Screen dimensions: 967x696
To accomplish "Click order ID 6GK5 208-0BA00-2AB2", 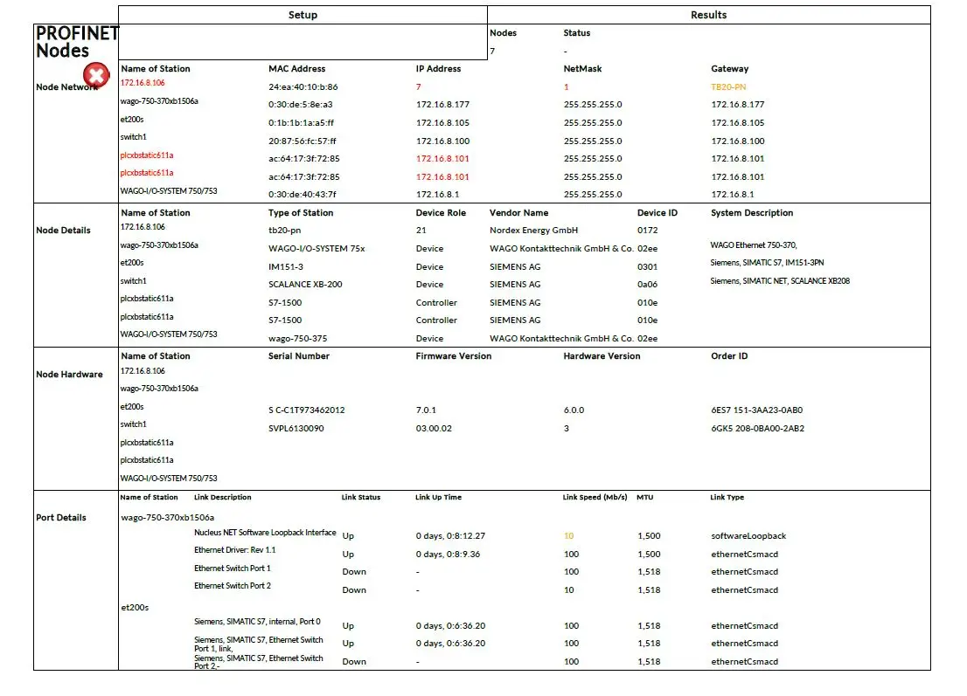I will pyautogui.click(x=757, y=429).
